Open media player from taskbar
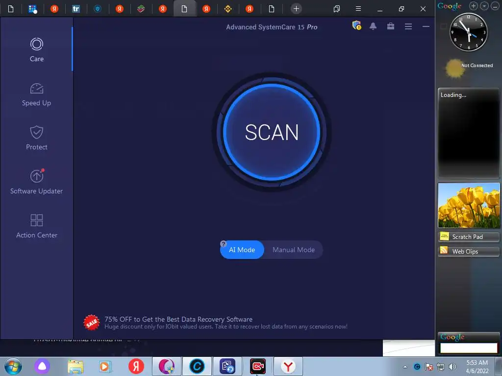 tap(105, 366)
